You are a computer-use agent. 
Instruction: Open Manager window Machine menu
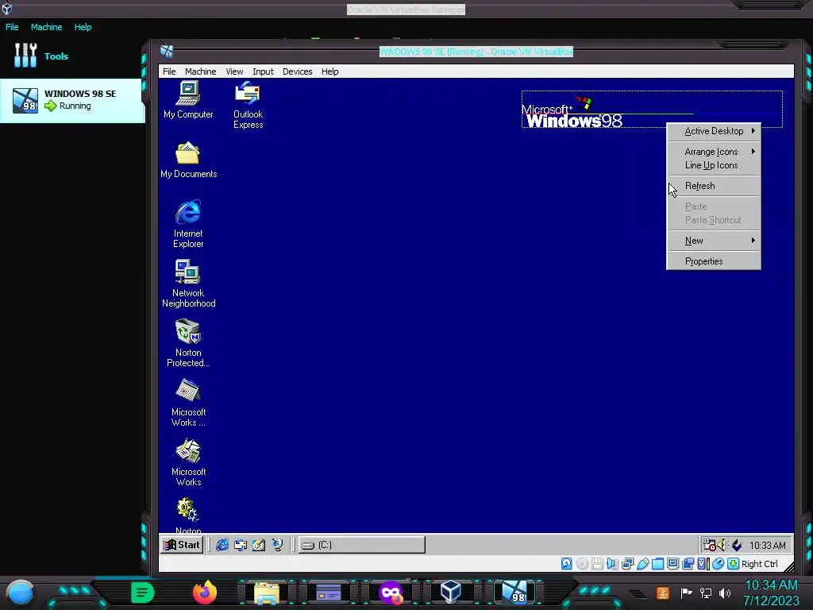click(46, 27)
